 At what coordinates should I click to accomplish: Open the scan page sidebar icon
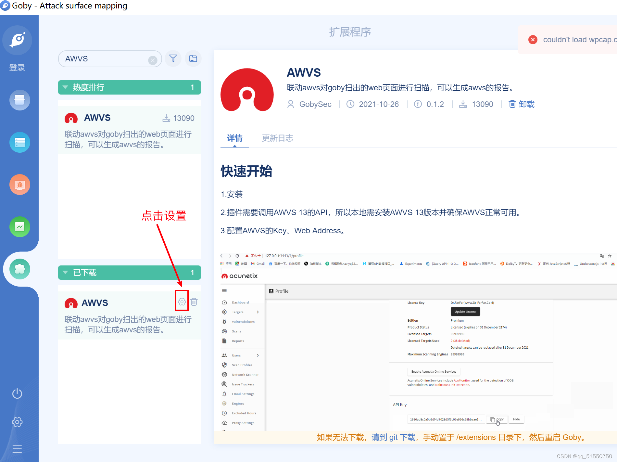tap(19, 100)
